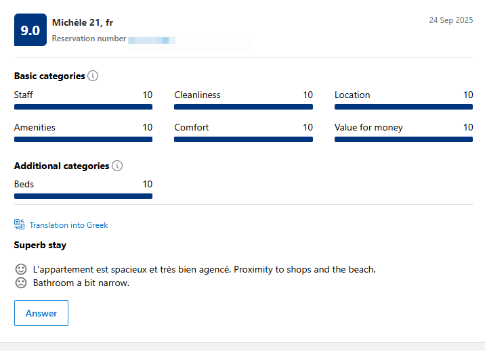This screenshot has height=351, width=485.
Task: Click the info icon beside Basic categories
Action: coord(93,76)
